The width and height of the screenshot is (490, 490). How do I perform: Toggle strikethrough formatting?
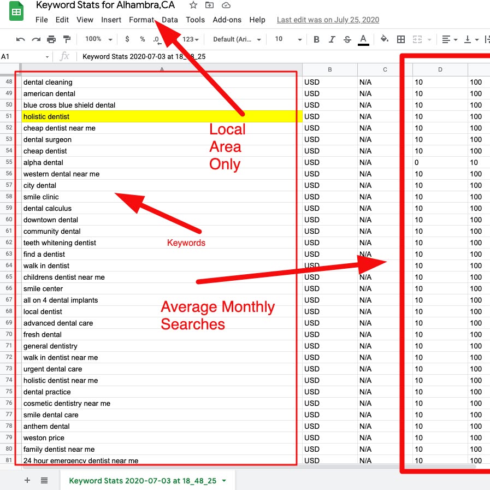click(347, 39)
